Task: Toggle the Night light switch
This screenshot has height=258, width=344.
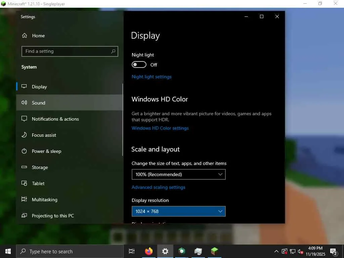Action: pyautogui.click(x=139, y=64)
